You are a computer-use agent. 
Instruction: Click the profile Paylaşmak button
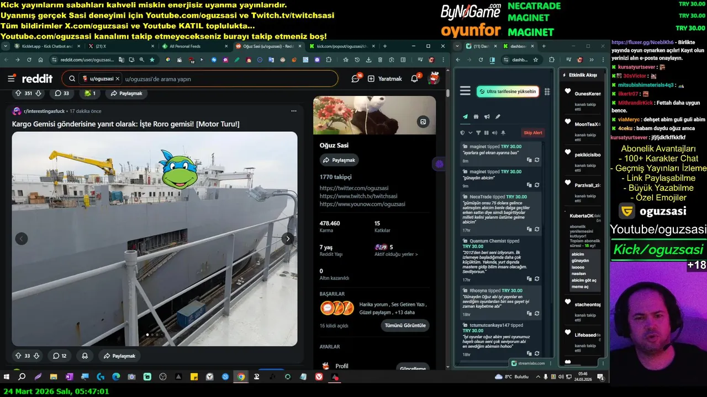339,160
